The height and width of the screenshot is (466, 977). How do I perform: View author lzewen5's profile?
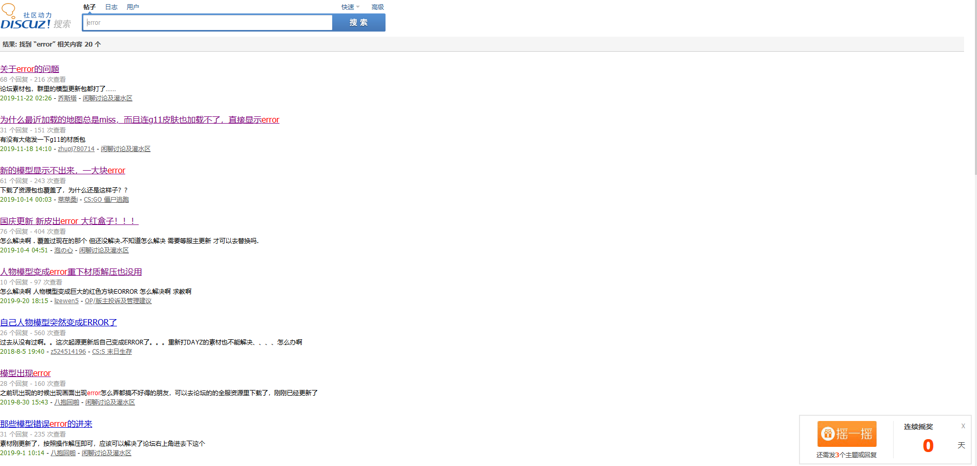click(x=66, y=301)
